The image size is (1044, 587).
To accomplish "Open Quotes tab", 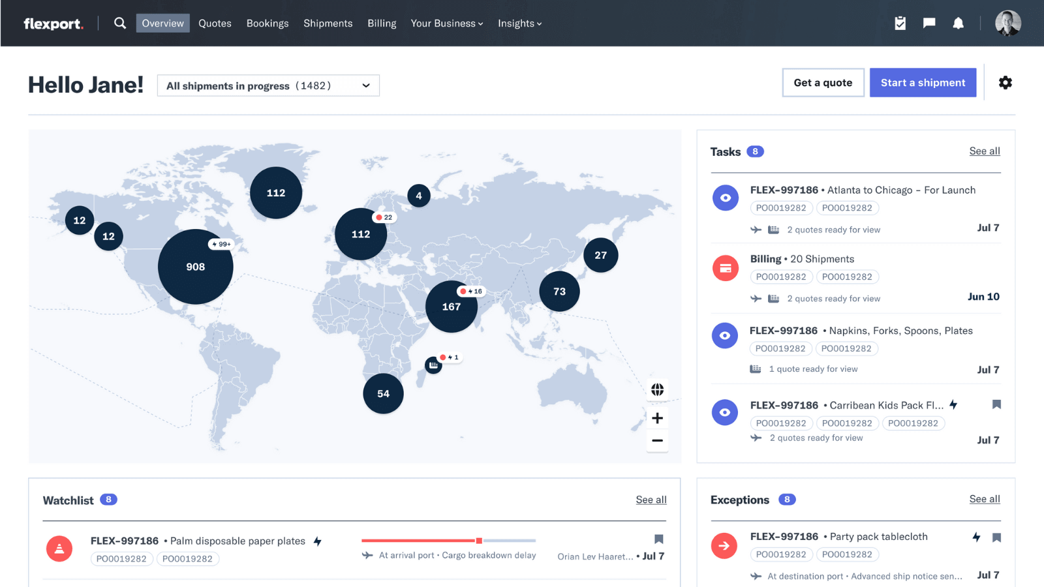I will point(215,23).
